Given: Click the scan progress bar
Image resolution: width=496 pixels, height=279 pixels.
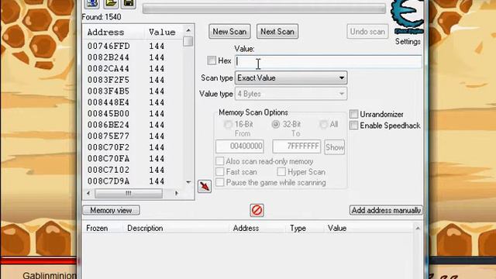Looking at the screenshot, I should tap(264, 9).
